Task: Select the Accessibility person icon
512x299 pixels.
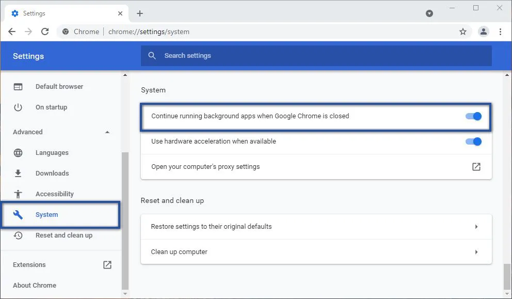Action: pos(18,194)
